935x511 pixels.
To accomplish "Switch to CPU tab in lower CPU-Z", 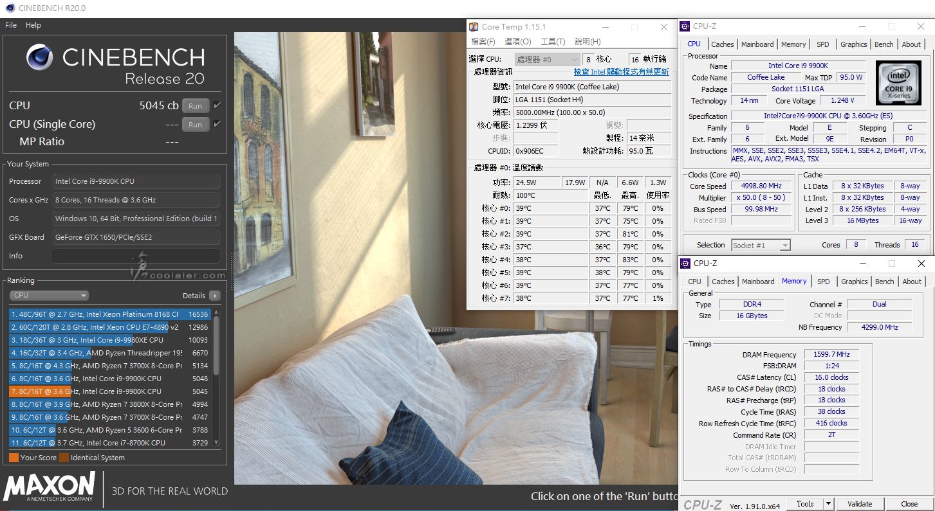I will (x=695, y=282).
